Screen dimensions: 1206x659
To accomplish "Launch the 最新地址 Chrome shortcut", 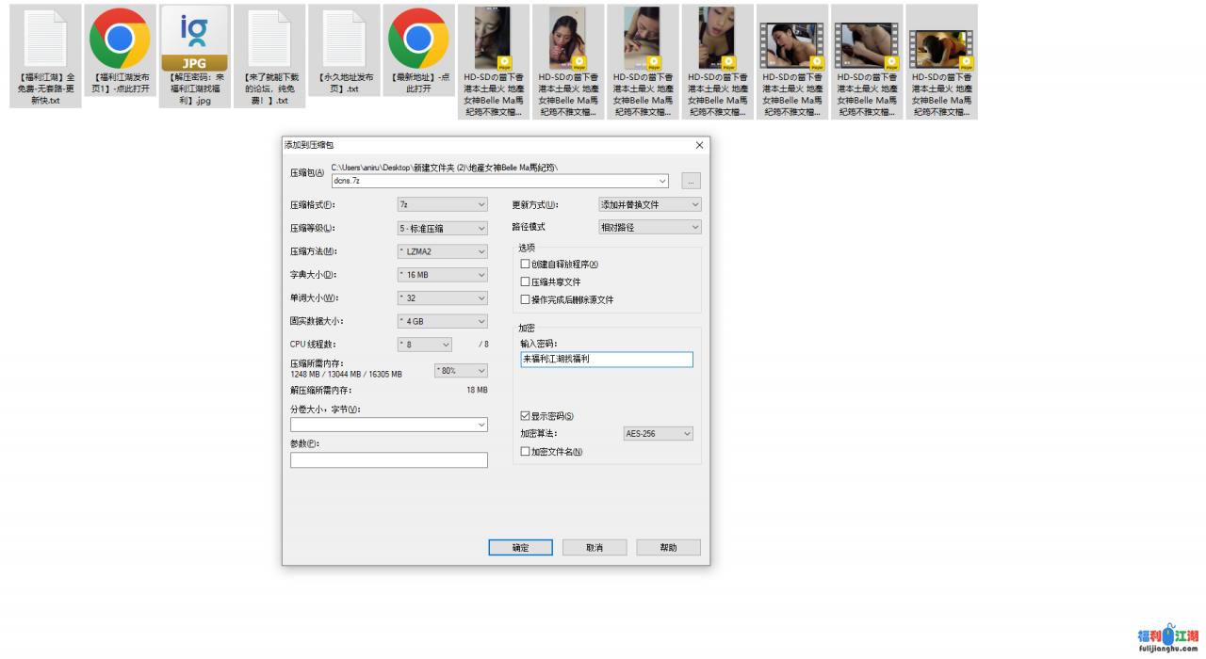I will click(418, 38).
